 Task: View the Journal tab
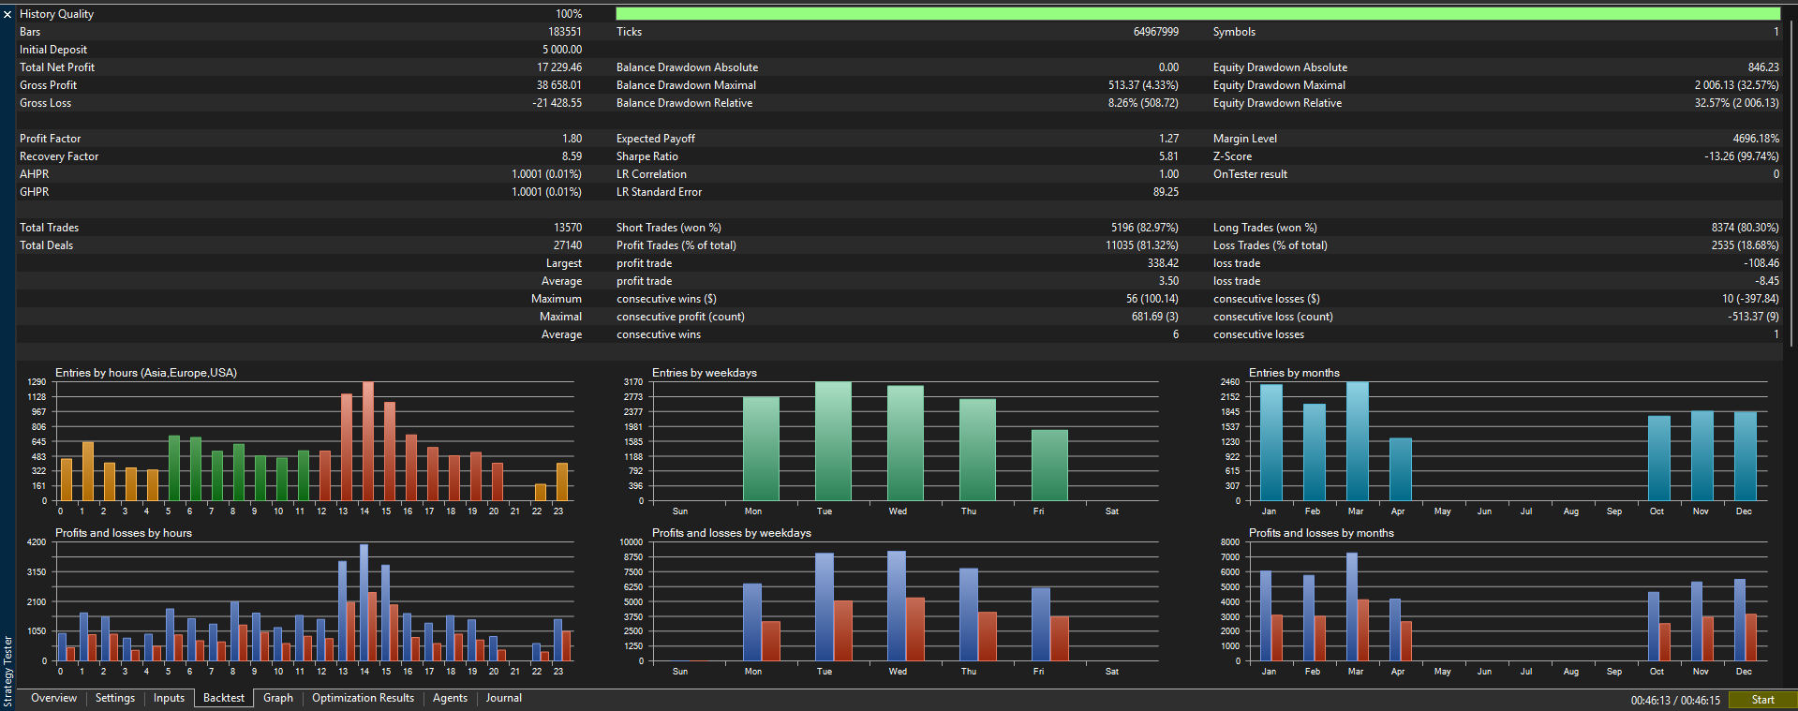pos(503,698)
